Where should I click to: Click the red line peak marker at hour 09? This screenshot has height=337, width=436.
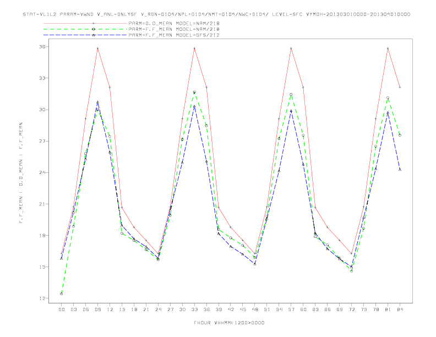coord(97,48)
